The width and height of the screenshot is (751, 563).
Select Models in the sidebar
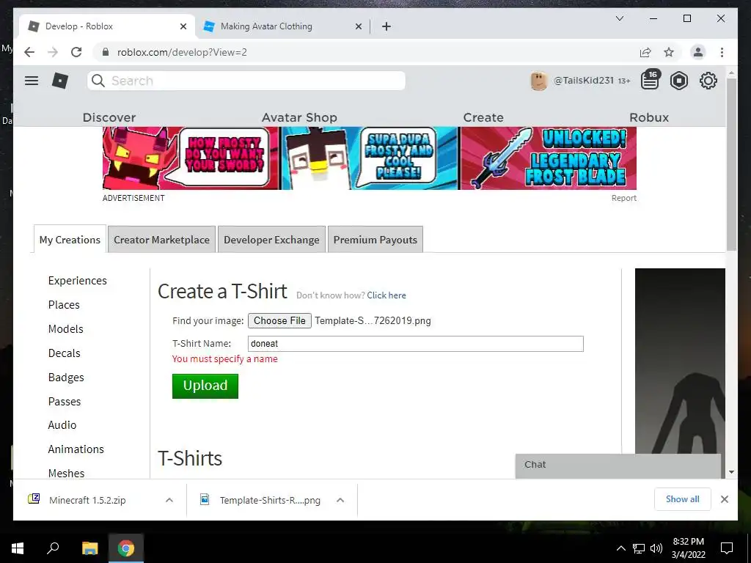click(x=65, y=329)
